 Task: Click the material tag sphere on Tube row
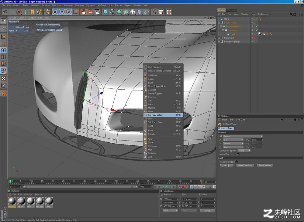tap(260, 34)
